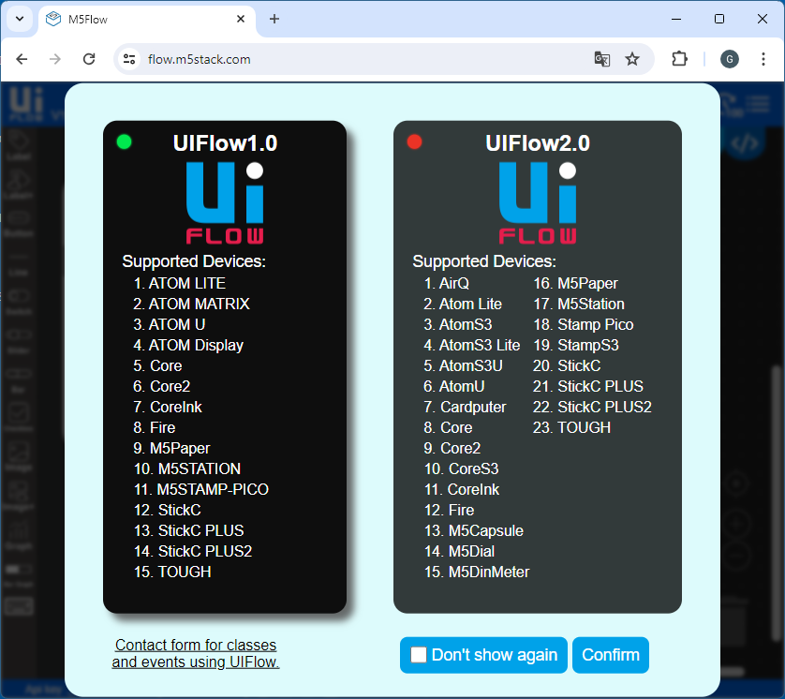Click TOUGH in the UIFlow2.0 list
This screenshot has width=785, height=699.
tap(584, 427)
